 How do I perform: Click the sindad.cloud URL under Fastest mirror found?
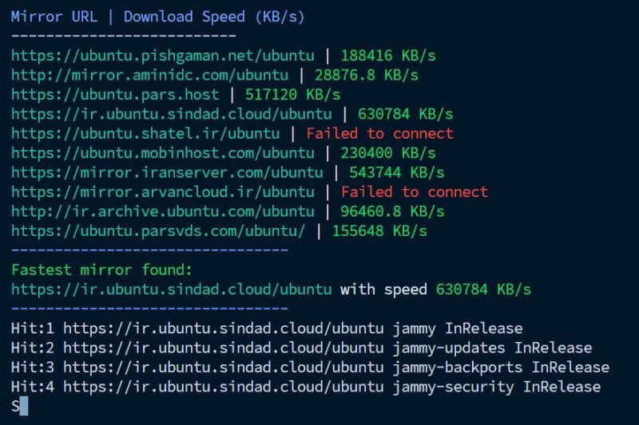click(171, 289)
